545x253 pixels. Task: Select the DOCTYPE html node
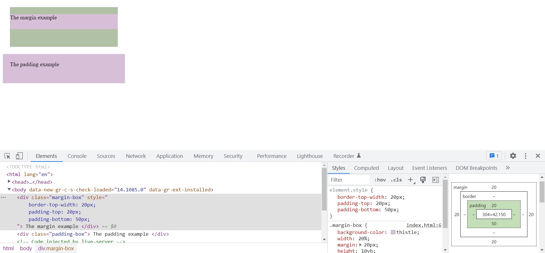pyautogui.click(x=28, y=167)
